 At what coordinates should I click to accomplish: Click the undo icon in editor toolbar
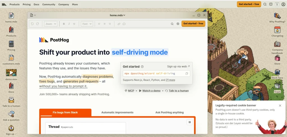click(x=32, y=24)
